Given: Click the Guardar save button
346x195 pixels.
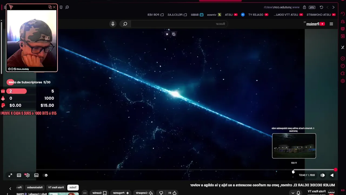Looking at the screenshot, I should [x=99, y=193].
